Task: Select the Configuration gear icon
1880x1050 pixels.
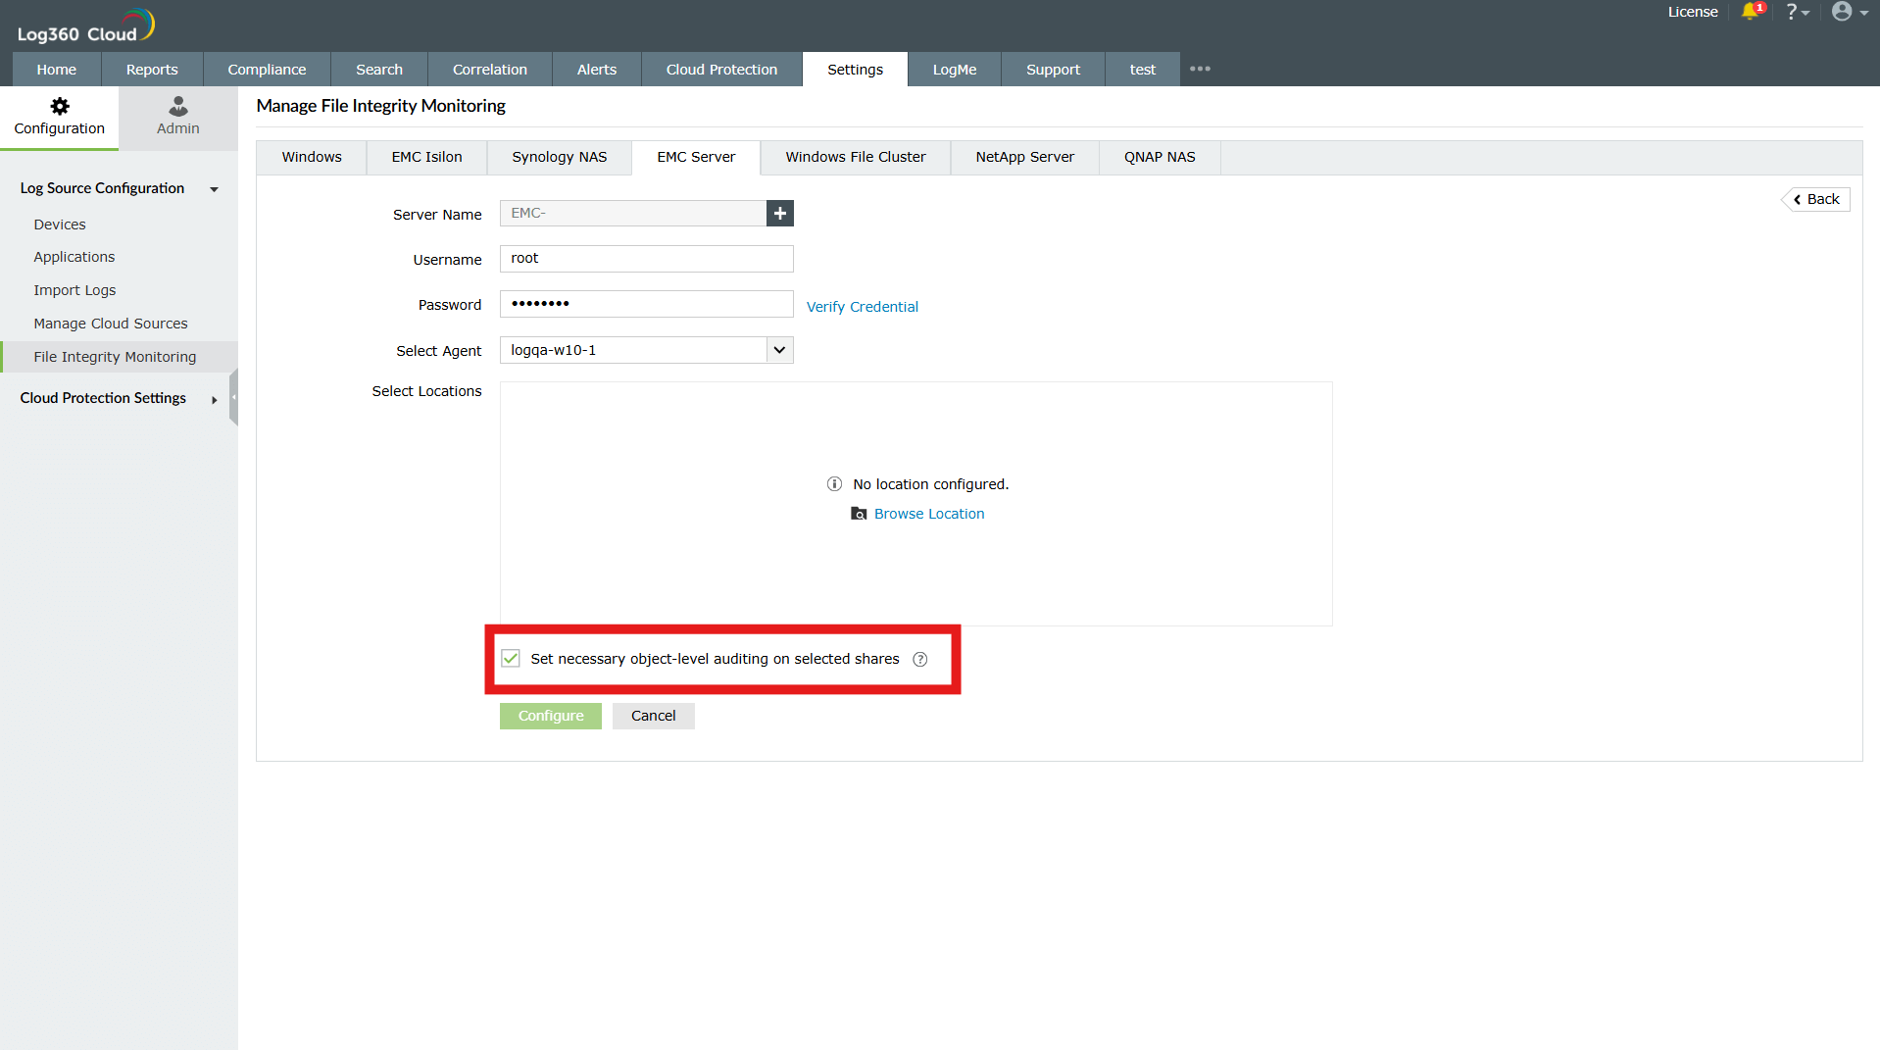Action: [x=59, y=106]
